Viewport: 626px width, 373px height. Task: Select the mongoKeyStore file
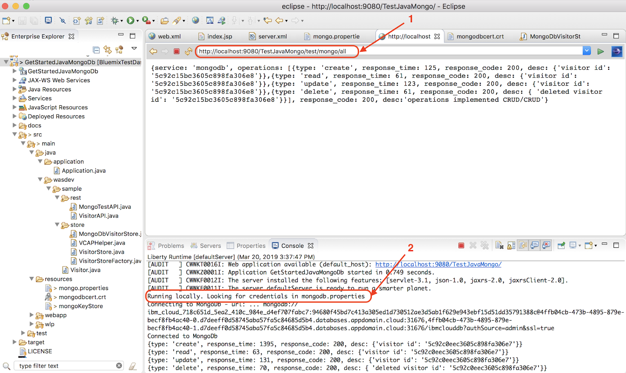[x=81, y=306]
